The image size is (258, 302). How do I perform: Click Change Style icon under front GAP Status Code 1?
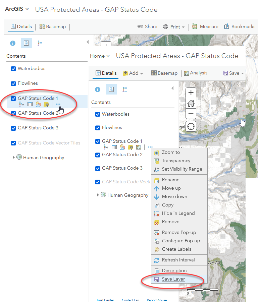[122, 147]
